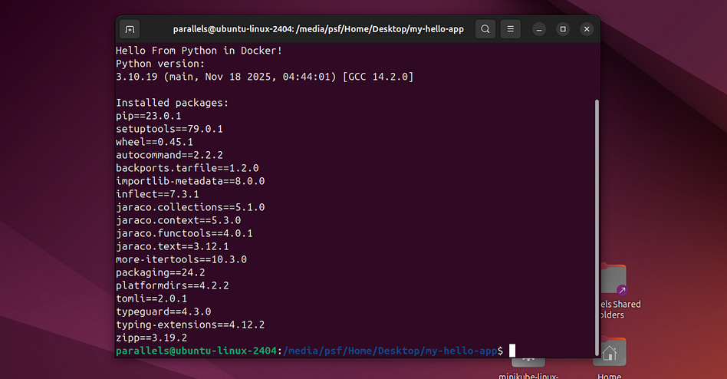Click the 'Python version:' line
The height and width of the screenshot is (379, 727).
point(160,64)
